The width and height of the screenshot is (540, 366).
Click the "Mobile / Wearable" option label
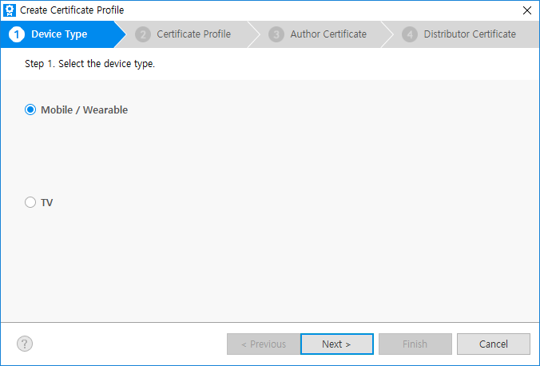tap(84, 110)
